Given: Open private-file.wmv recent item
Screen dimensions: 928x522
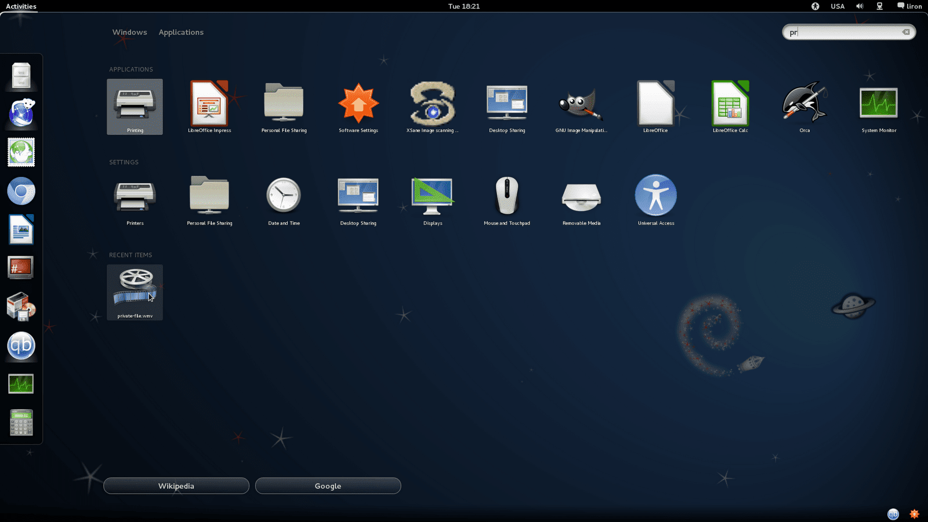Looking at the screenshot, I should point(135,292).
